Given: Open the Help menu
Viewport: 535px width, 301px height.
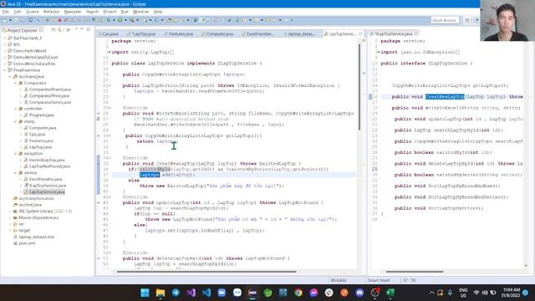Looking at the screenshot, I should pyautogui.click(x=158, y=12).
